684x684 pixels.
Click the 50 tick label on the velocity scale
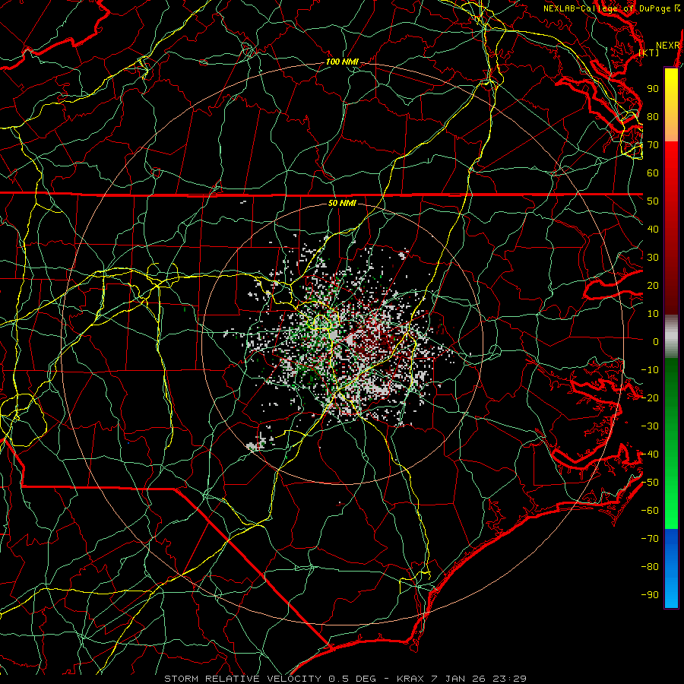tap(653, 201)
